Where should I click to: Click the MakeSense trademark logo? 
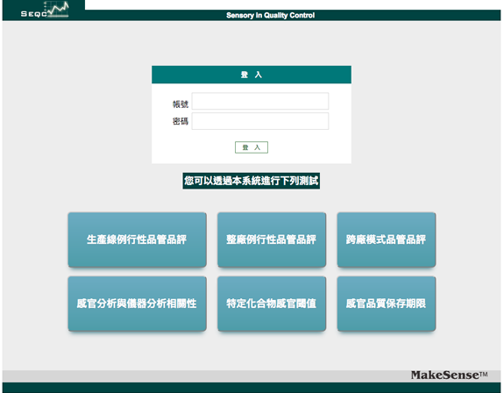[449, 375]
